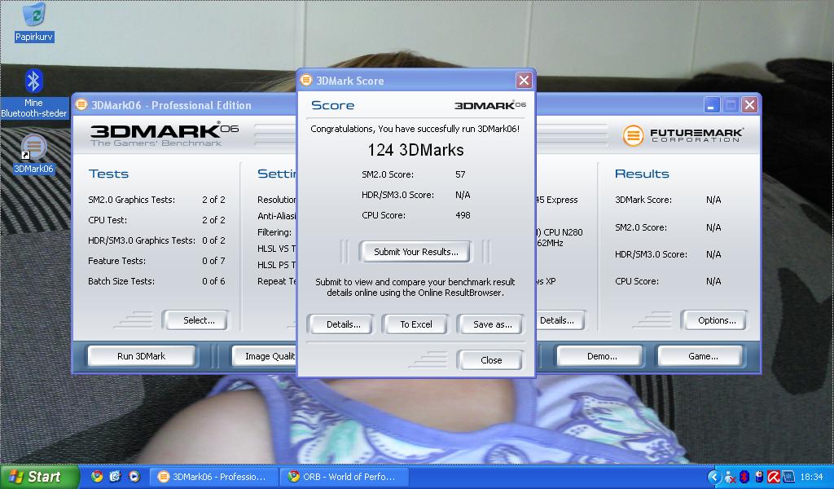Click Submit Your Results button

click(x=415, y=252)
